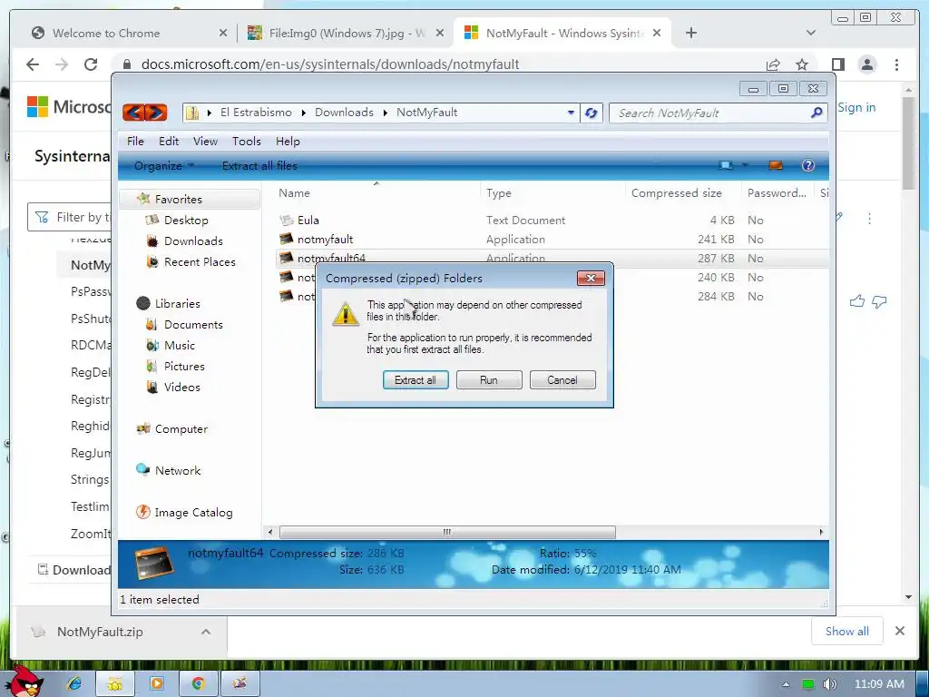Open the View menu in Explorer
Viewport: 929px width, 697px height.
tap(205, 141)
